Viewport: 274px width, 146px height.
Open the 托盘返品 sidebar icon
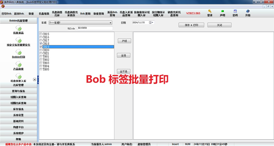pyautogui.click(x=18, y=28)
